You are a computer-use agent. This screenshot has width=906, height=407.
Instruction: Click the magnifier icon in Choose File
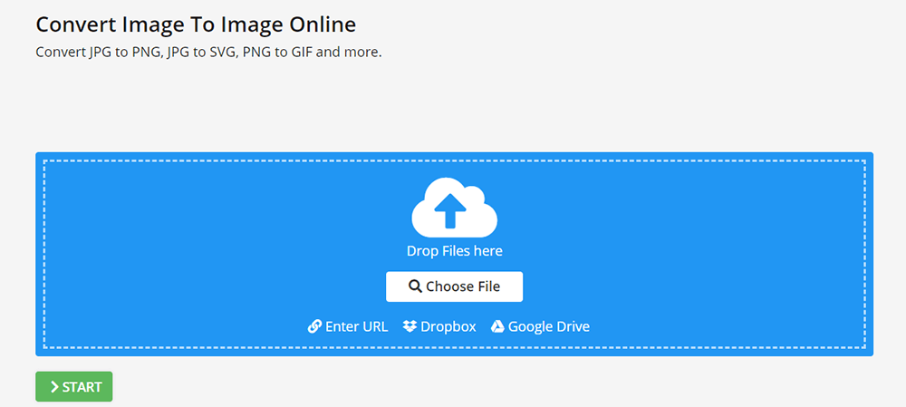point(415,286)
